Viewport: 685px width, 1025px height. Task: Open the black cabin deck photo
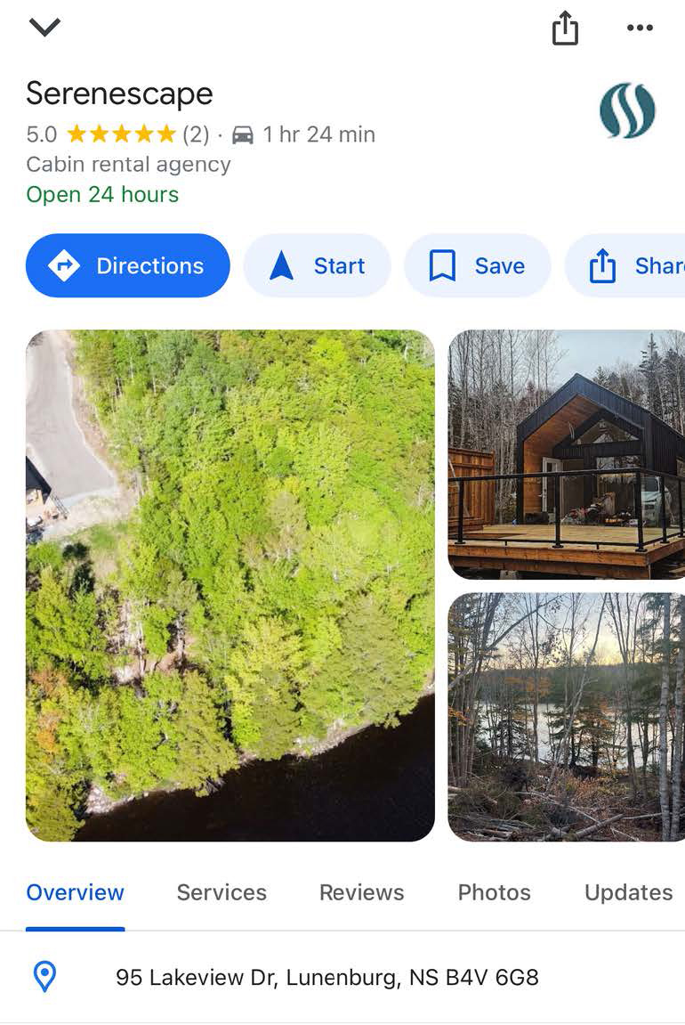(566, 454)
